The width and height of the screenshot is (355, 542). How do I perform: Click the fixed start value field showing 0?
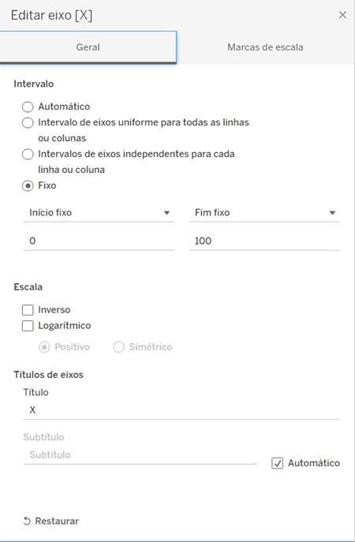coord(99,241)
